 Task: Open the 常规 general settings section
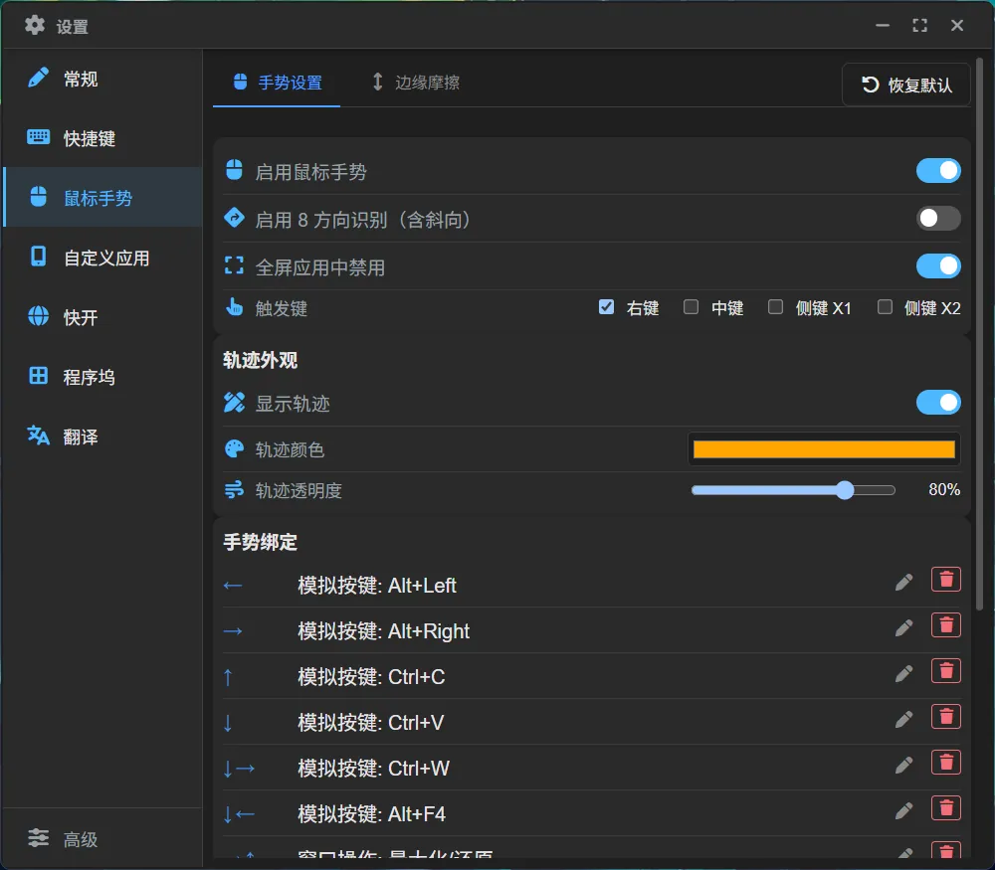(x=102, y=79)
